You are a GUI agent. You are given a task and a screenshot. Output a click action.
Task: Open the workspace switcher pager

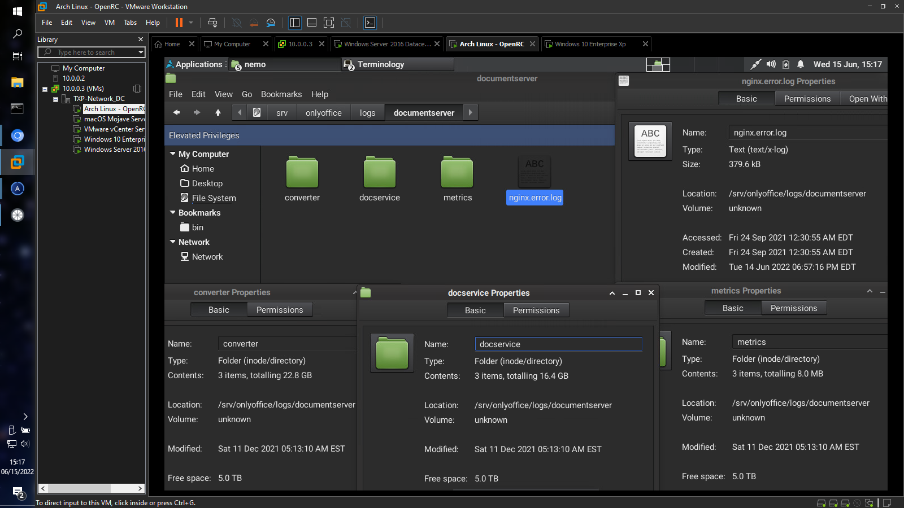[658, 64]
